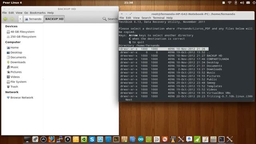Open Music in the sidebar
The image size is (256, 144).
(x=12, y=67)
